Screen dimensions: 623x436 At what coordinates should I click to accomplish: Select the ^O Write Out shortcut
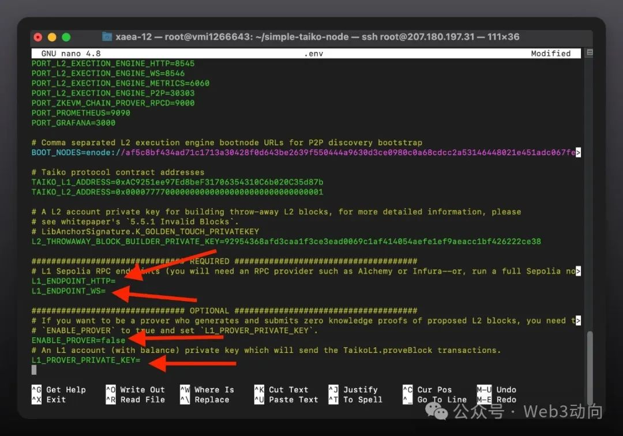click(136, 390)
